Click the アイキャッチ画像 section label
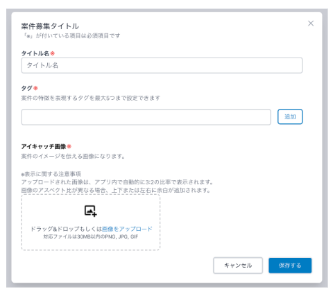 44,146
